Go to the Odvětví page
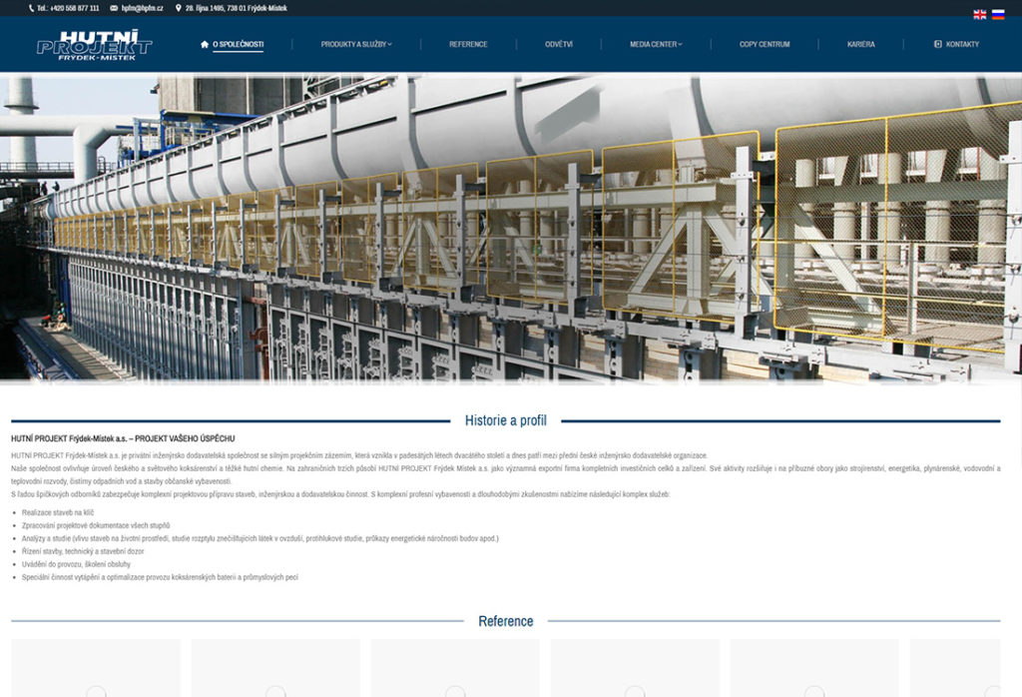Screen dimensions: 1022x697 tap(559, 44)
